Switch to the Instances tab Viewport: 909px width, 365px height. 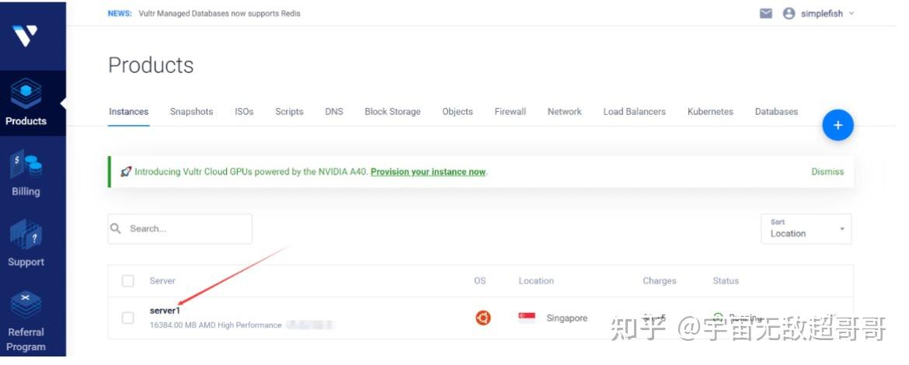(129, 112)
